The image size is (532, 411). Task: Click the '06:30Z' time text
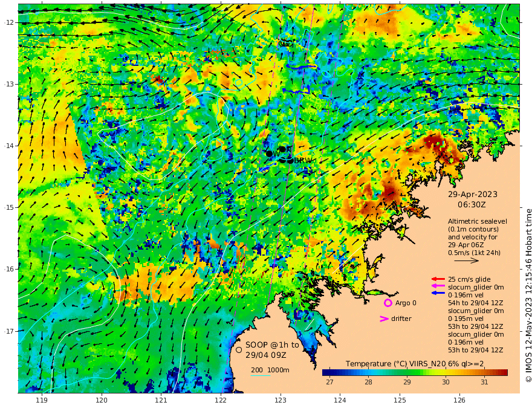pos(472,205)
